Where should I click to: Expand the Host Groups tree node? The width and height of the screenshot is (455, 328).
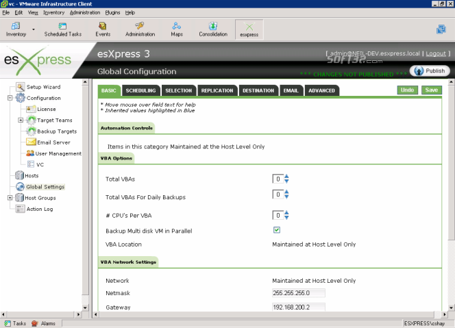click(10, 197)
